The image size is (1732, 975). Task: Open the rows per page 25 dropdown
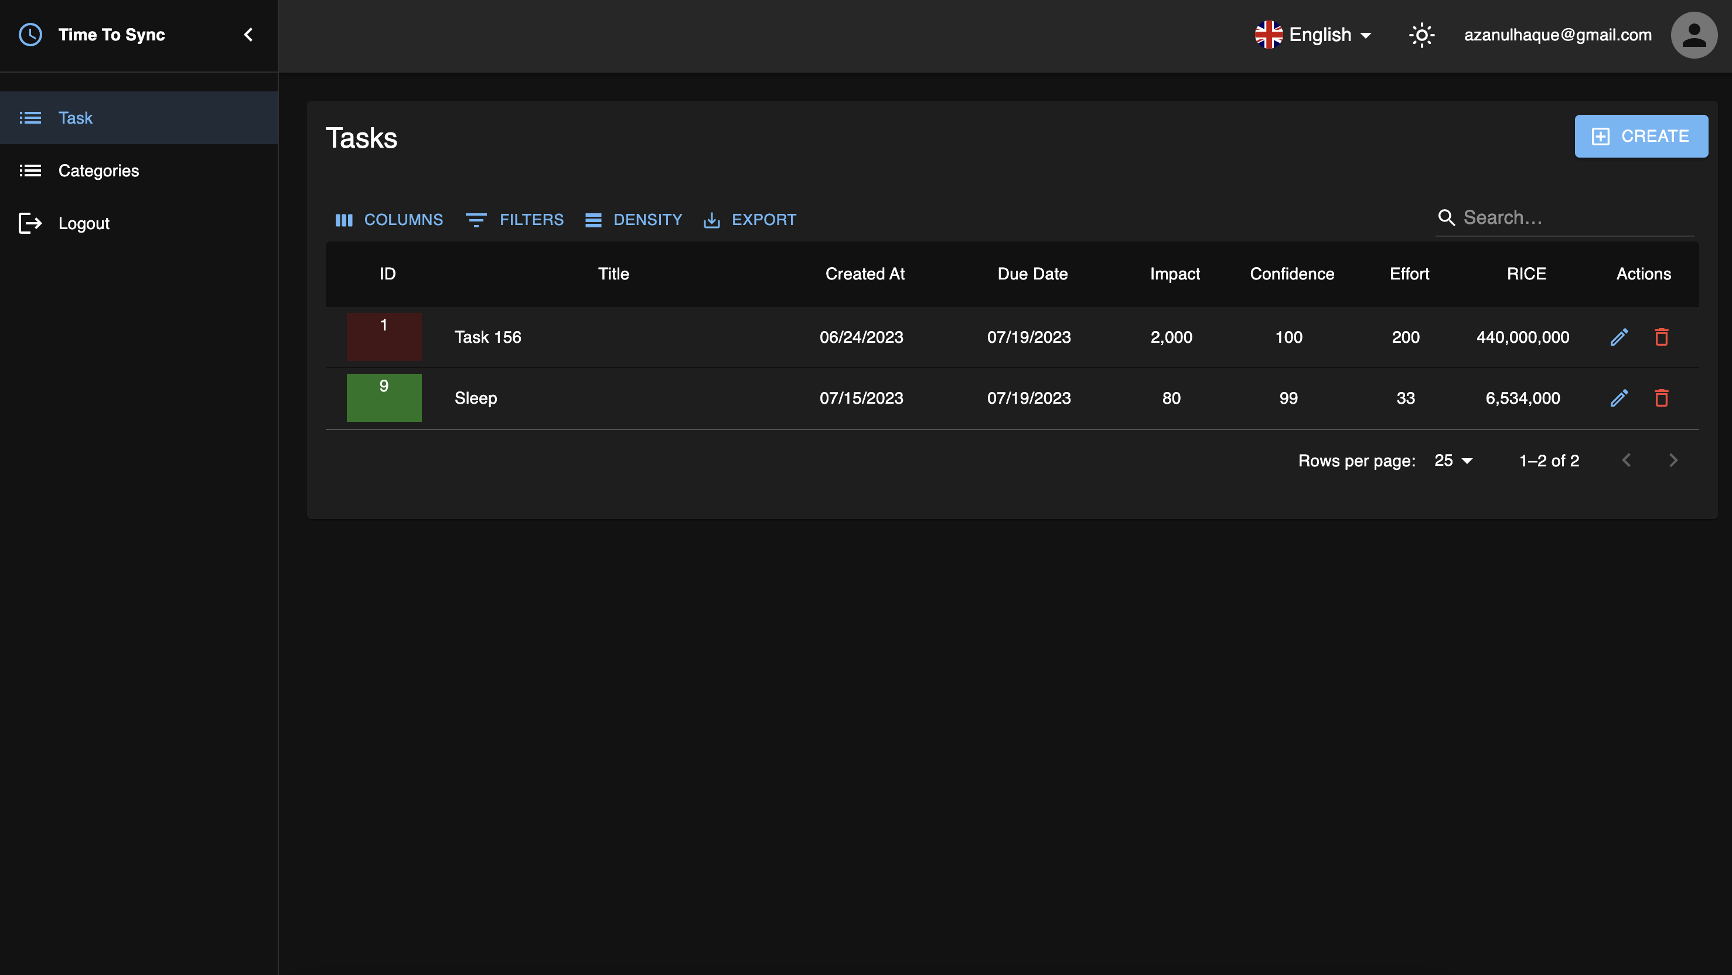tap(1454, 461)
